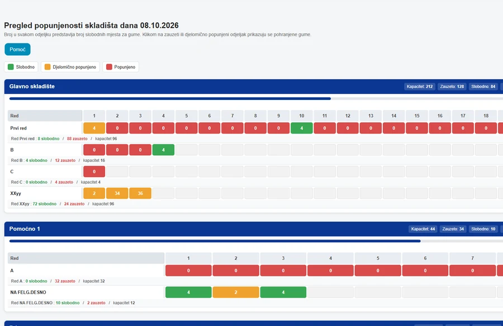503x326 pixels.
Task: Click the Pomoćno 1 occupancy progress bar
Action: click(257, 241)
